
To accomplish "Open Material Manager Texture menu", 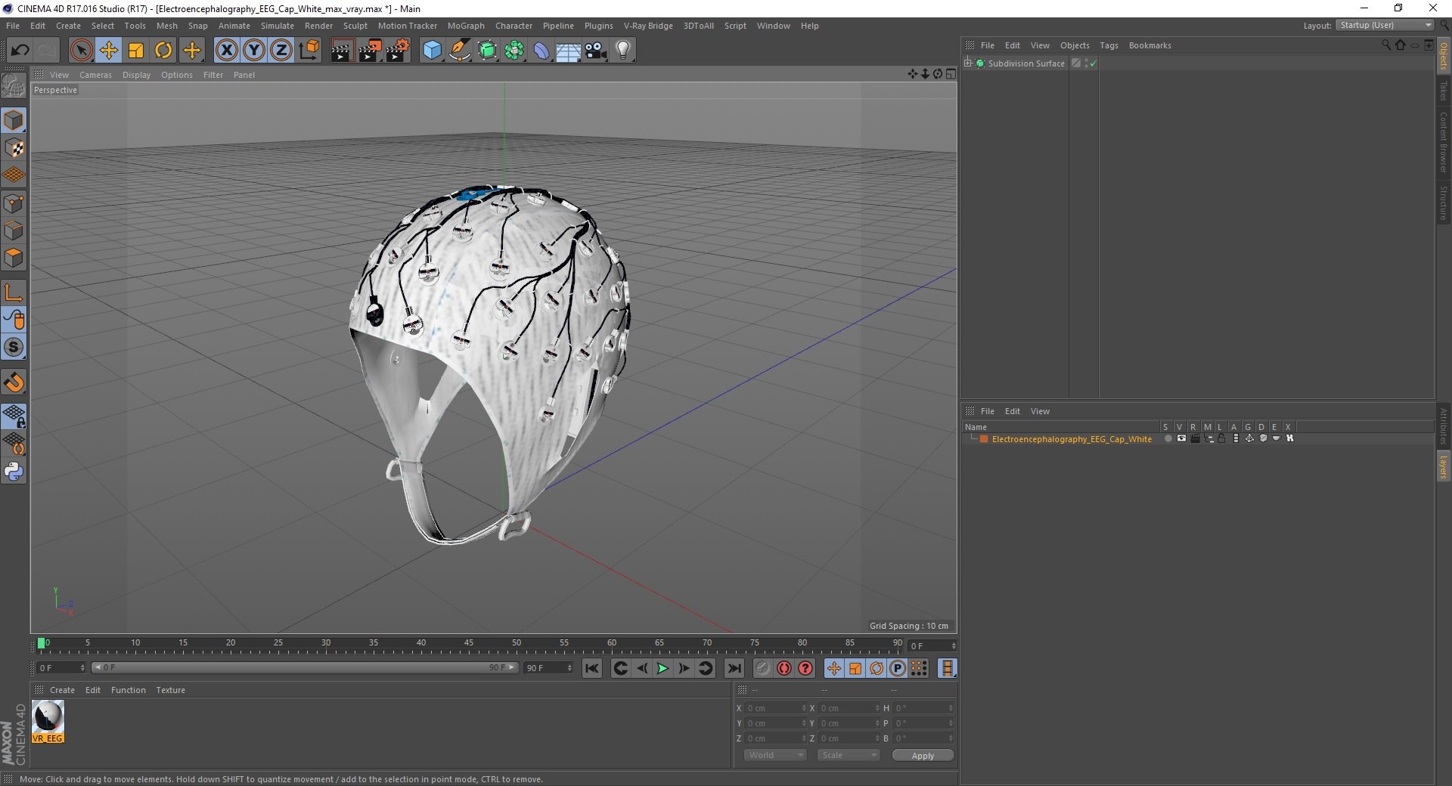I will pyautogui.click(x=170, y=690).
